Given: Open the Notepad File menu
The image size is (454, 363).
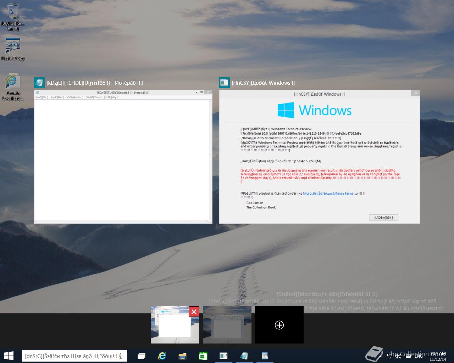Looking at the screenshot, I should [x=42, y=97].
